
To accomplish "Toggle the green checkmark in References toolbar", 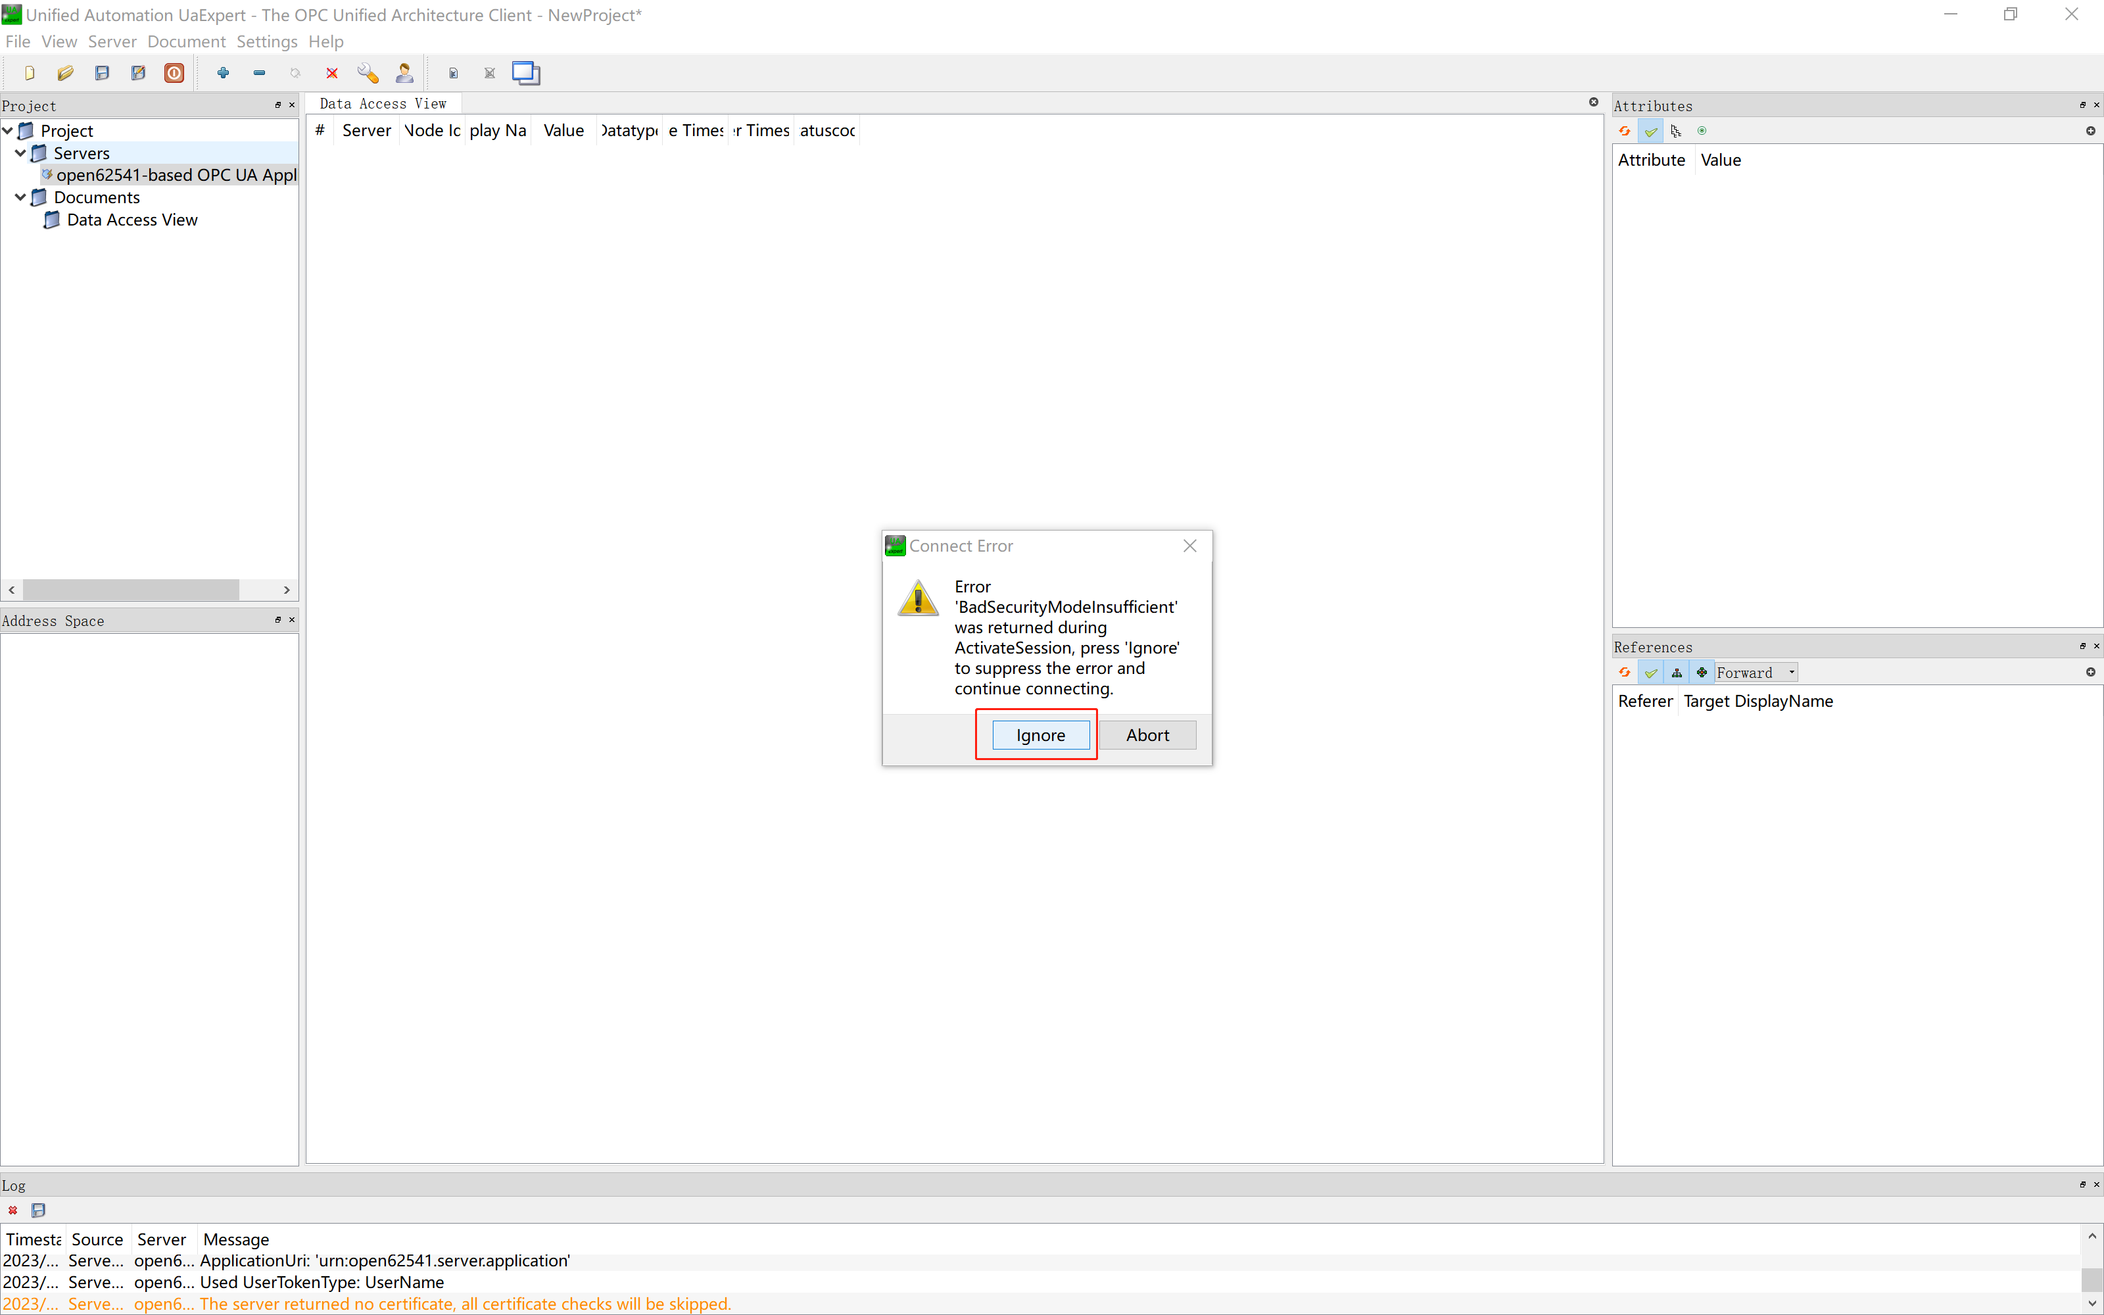I will pyautogui.click(x=1650, y=672).
